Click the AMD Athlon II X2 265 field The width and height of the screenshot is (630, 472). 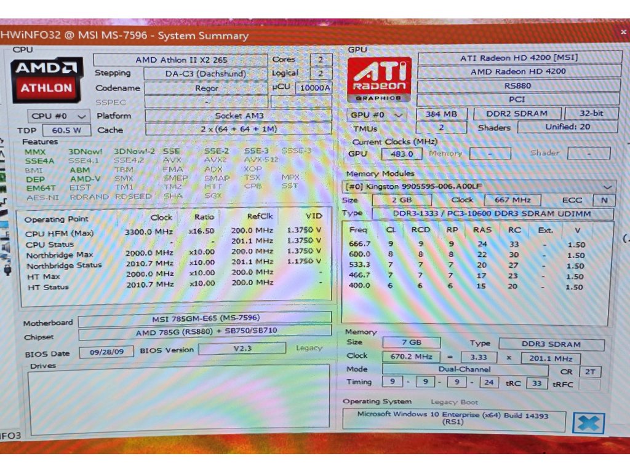[x=180, y=60]
